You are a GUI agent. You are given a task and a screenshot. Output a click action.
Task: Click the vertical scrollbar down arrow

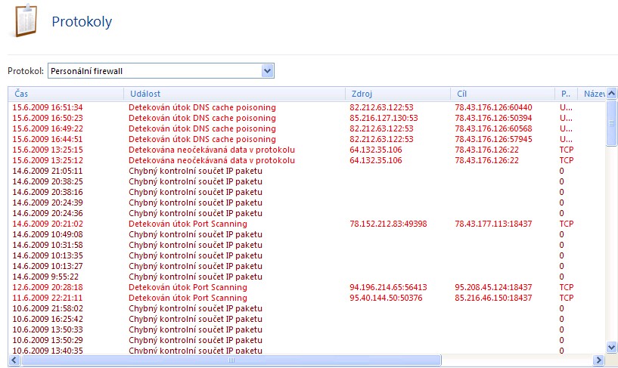tap(612, 347)
